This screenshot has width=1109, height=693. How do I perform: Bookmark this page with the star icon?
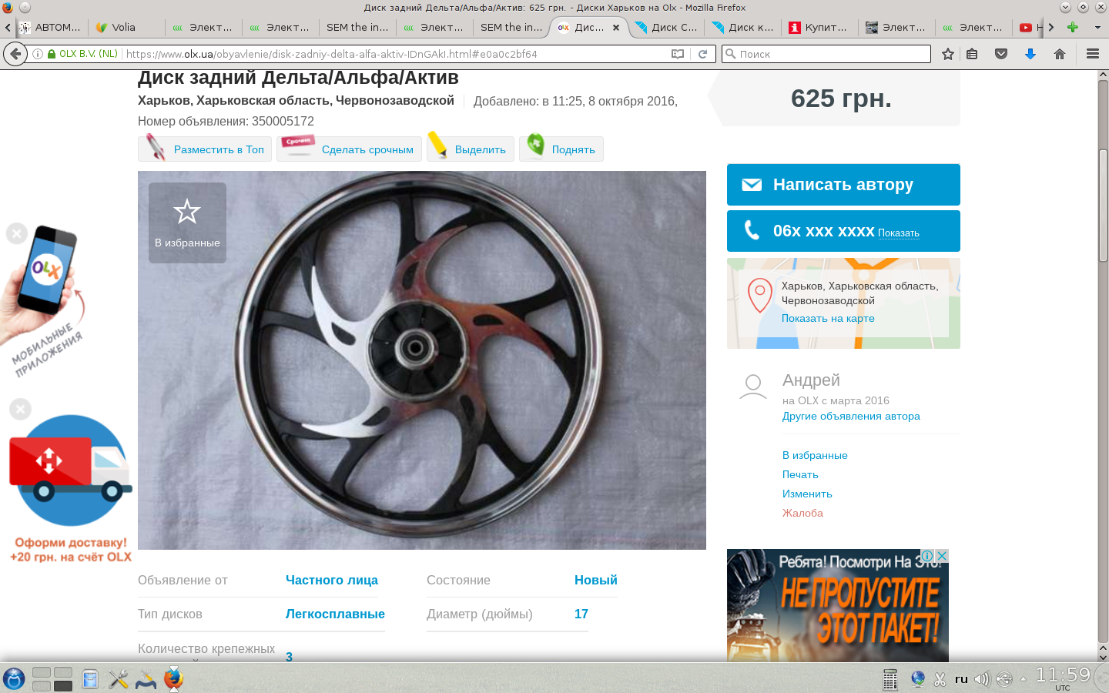pyautogui.click(x=948, y=54)
